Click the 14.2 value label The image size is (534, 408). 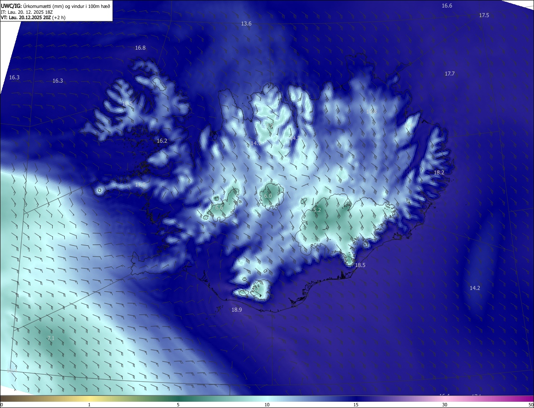(475, 288)
